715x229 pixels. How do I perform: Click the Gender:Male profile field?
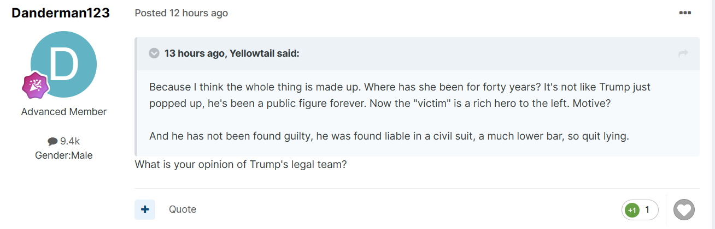(64, 155)
